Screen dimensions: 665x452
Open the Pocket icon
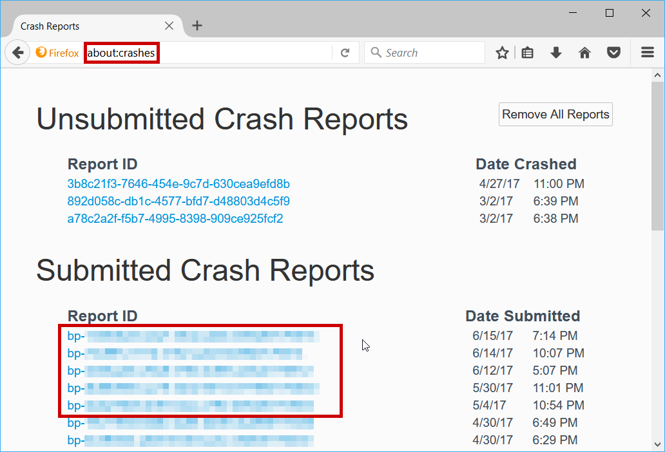coord(613,53)
